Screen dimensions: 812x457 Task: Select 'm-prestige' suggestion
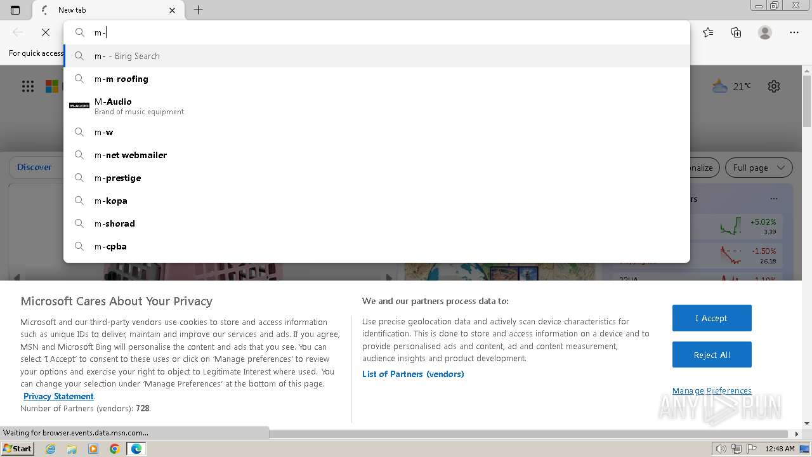click(x=376, y=178)
